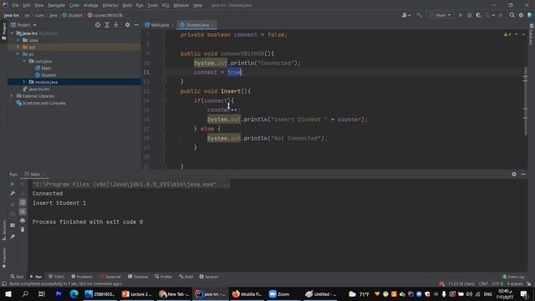Clear all console output with trash icon

pos(23,230)
